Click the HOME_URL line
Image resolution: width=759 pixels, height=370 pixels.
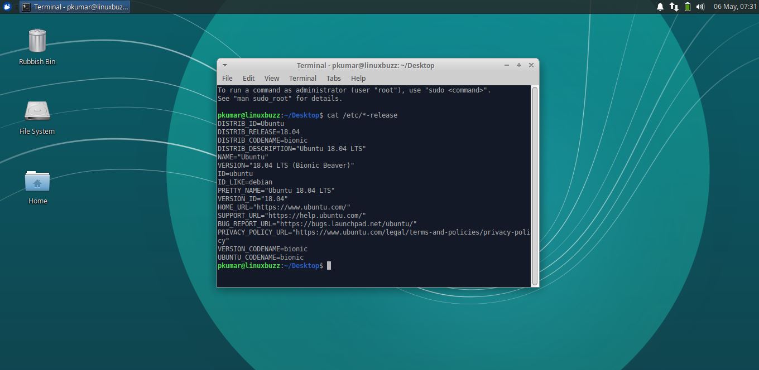click(x=284, y=207)
